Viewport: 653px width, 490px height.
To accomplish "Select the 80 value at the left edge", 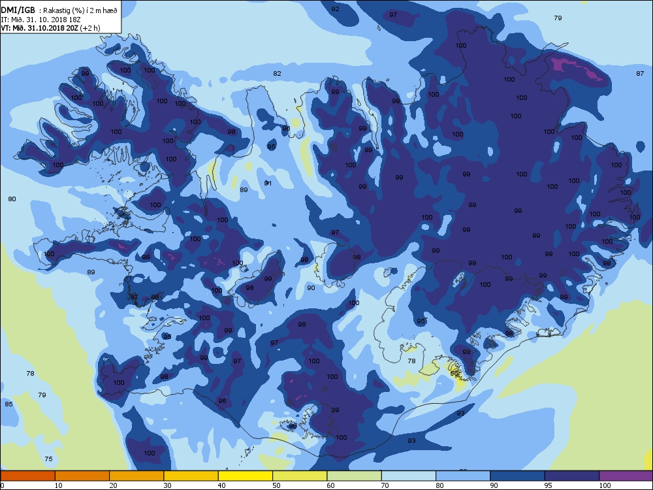I will (12, 199).
